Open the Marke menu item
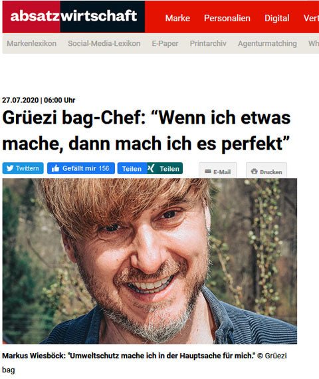 [x=177, y=18]
